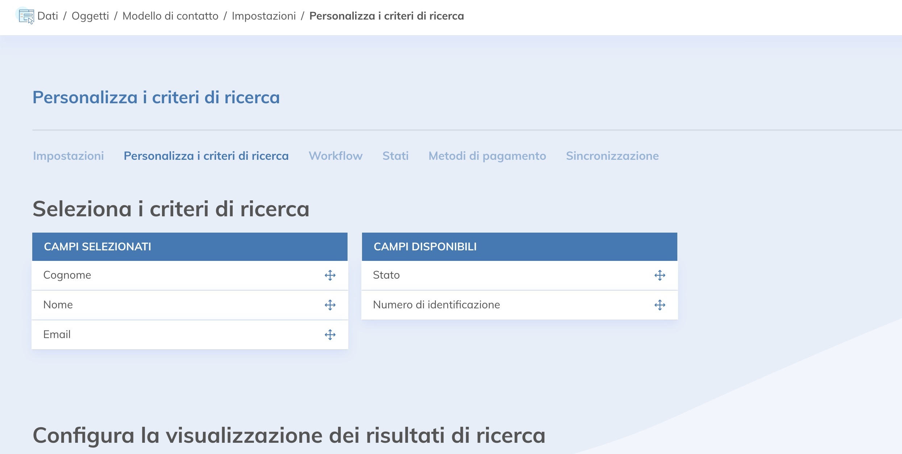Switch to the Sincronizzazione tab
Image resolution: width=902 pixels, height=454 pixels.
click(612, 156)
